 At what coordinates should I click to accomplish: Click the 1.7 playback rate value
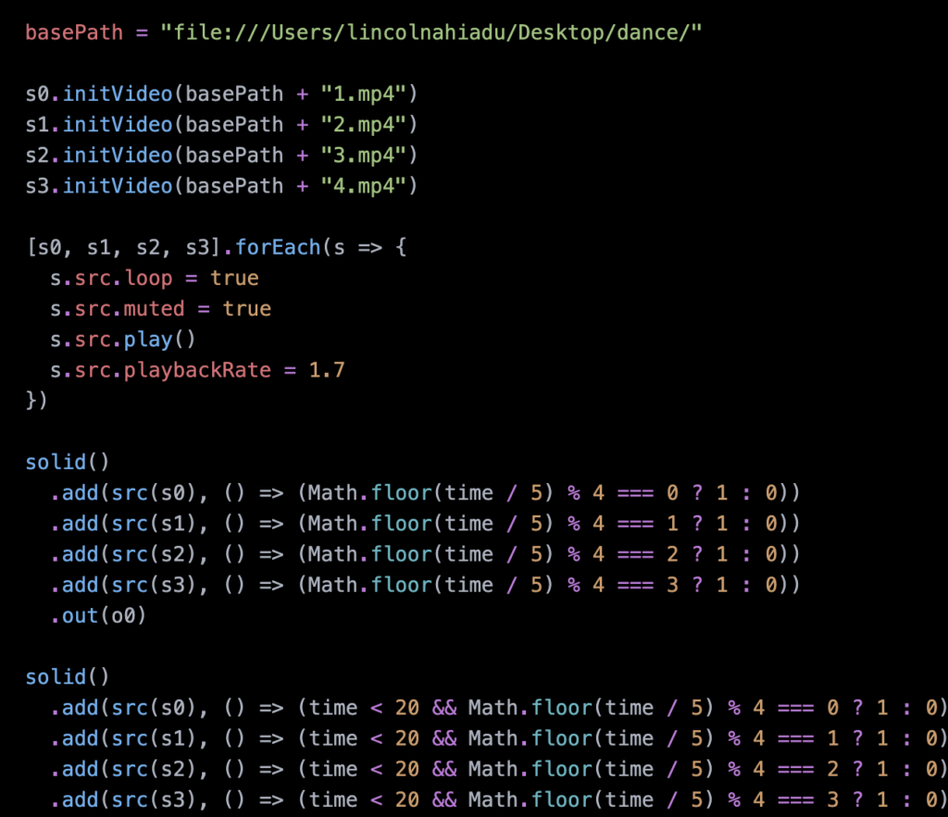[327, 370]
